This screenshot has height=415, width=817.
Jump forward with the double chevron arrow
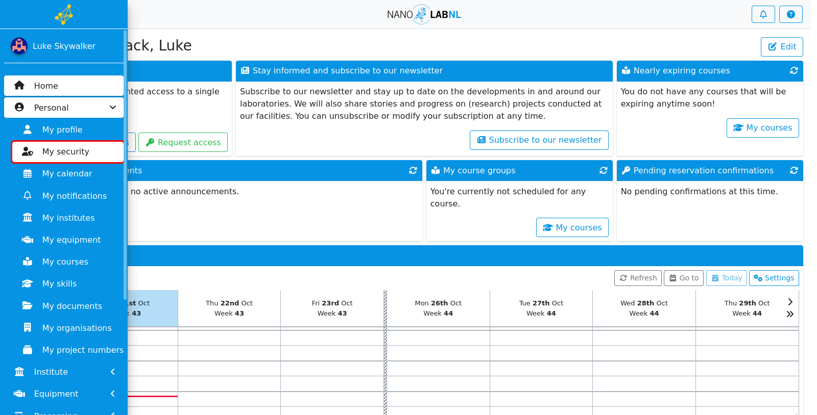[790, 314]
